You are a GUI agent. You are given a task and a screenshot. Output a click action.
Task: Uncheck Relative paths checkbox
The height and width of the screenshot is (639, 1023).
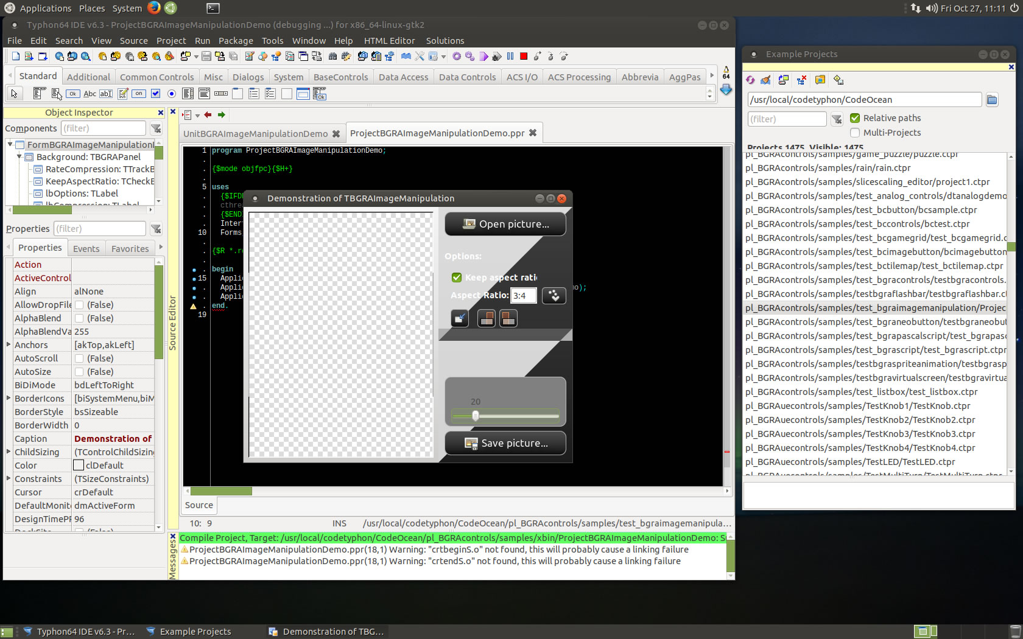click(855, 118)
